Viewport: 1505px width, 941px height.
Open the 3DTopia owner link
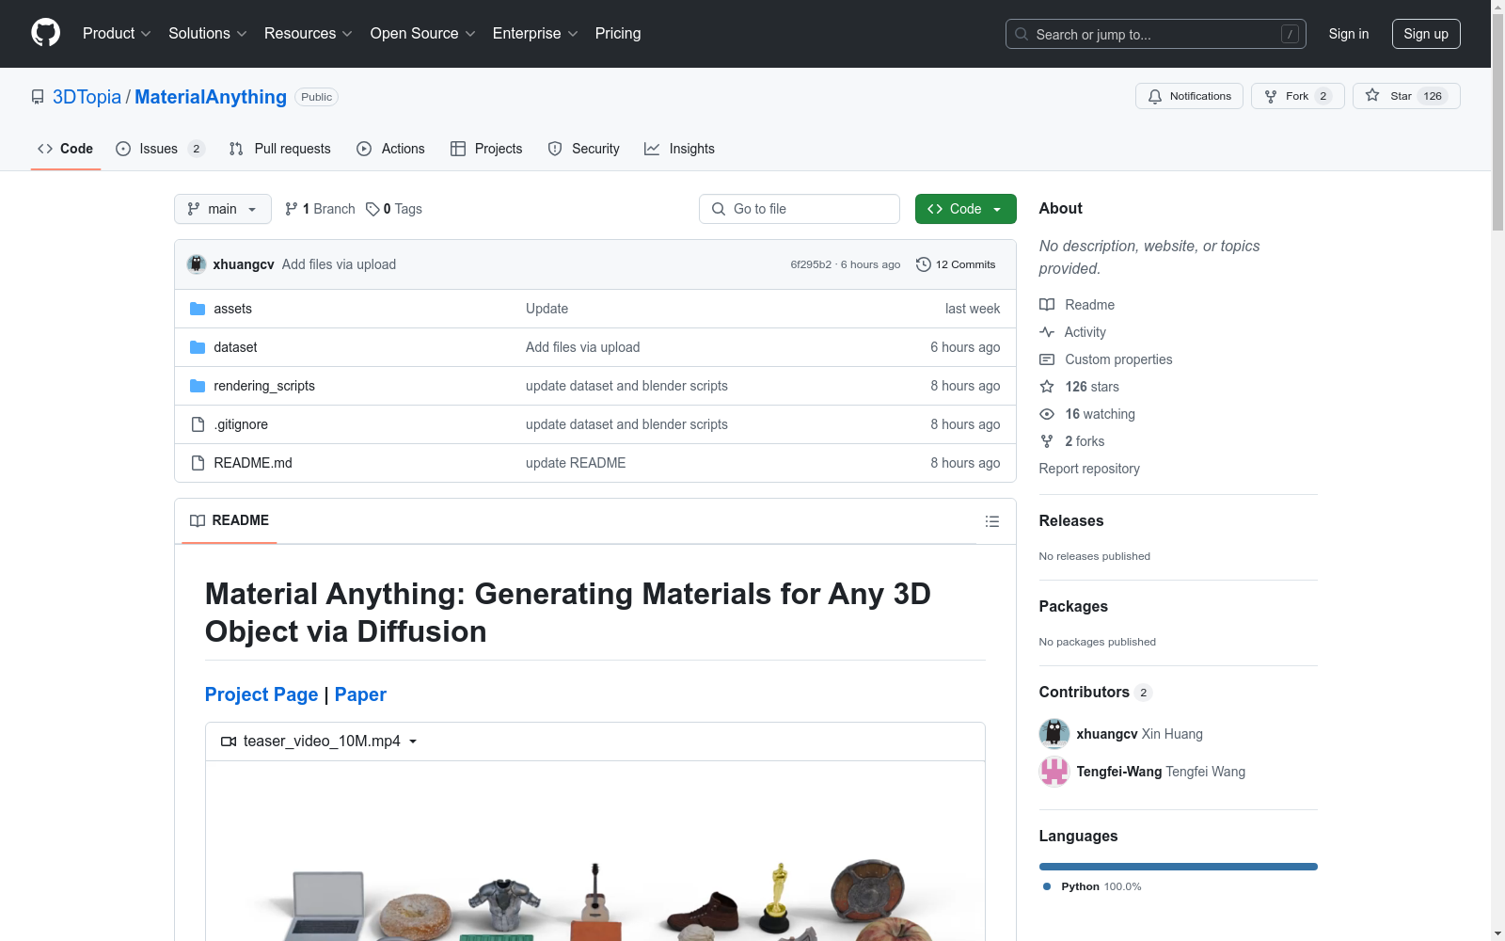click(87, 97)
